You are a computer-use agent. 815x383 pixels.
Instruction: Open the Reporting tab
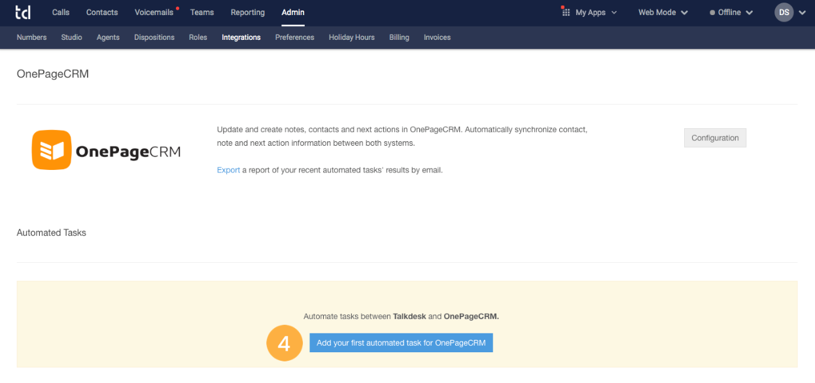(248, 12)
